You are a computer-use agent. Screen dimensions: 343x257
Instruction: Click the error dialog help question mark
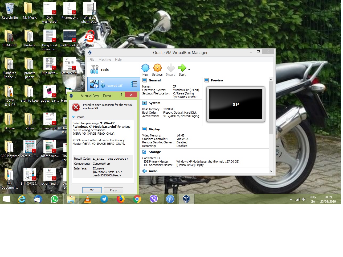pyautogui.click(x=121, y=95)
